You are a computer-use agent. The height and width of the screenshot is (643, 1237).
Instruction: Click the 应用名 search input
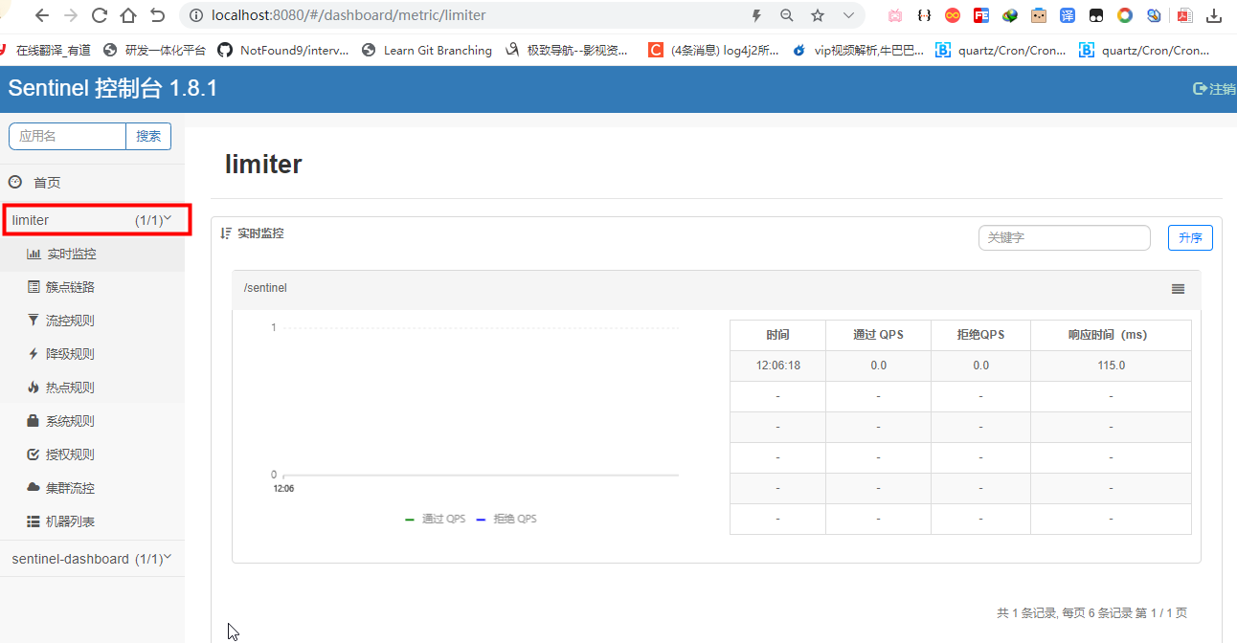coord(67,136)
